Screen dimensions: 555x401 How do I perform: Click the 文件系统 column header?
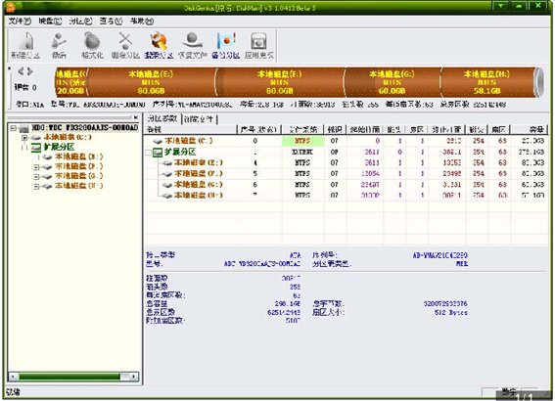click(x=303, y=130)
